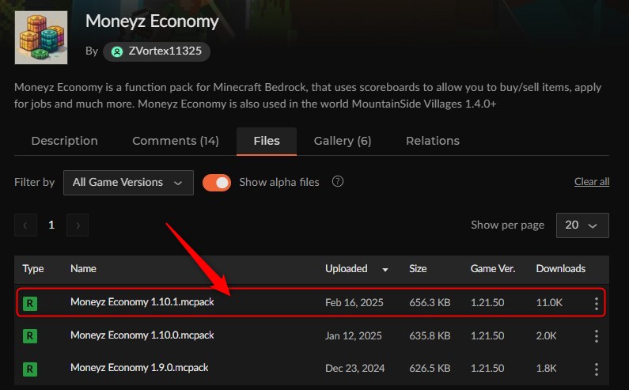Select the Files tab
Image resolution: width=629 pixels, height=390 pixels.
[267, 141]
